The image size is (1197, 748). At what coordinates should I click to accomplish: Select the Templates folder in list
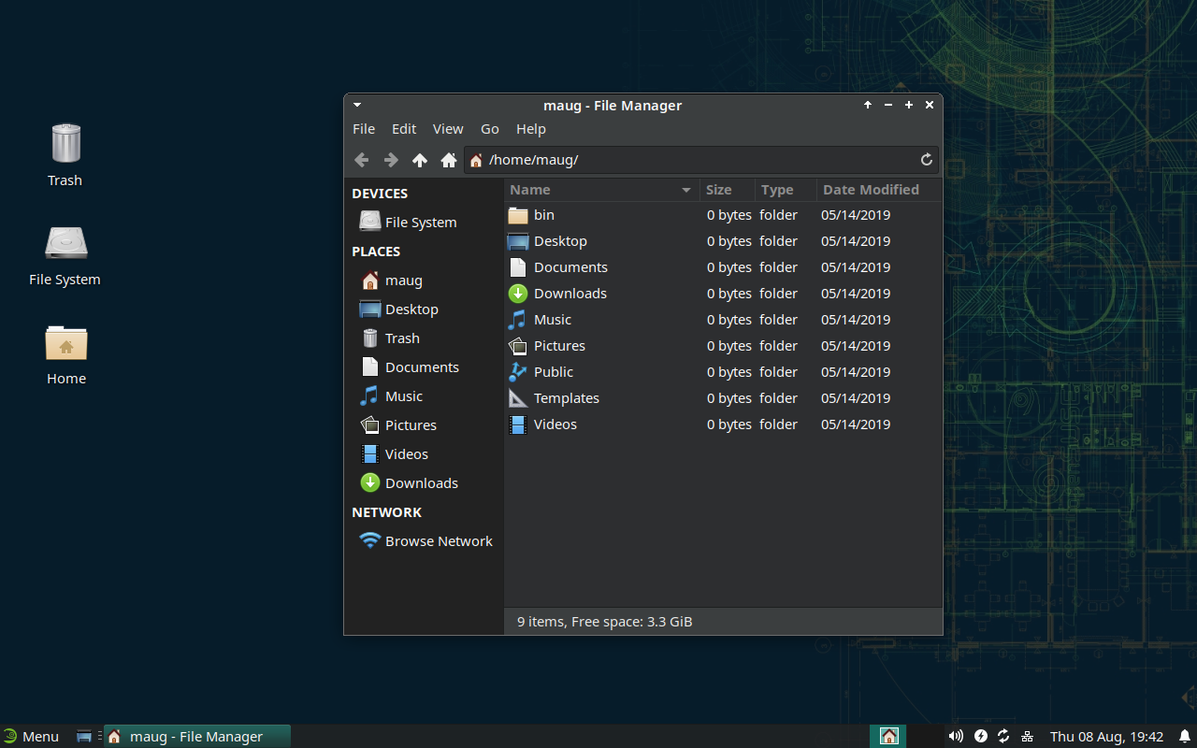tap(566, 398)
